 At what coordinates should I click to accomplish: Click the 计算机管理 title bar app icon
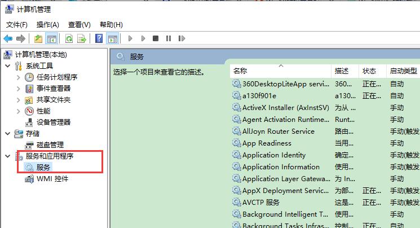pyautogui.click(x=9, y=9)
